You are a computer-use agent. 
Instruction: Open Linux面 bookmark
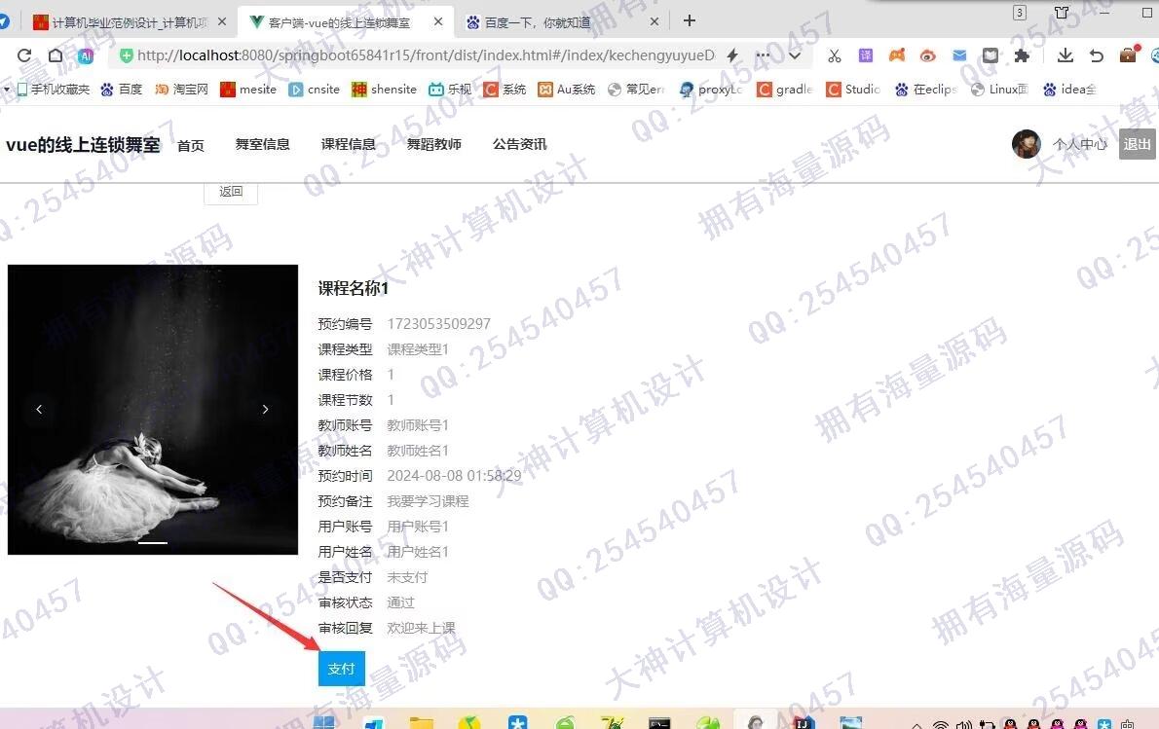point(999,90)
